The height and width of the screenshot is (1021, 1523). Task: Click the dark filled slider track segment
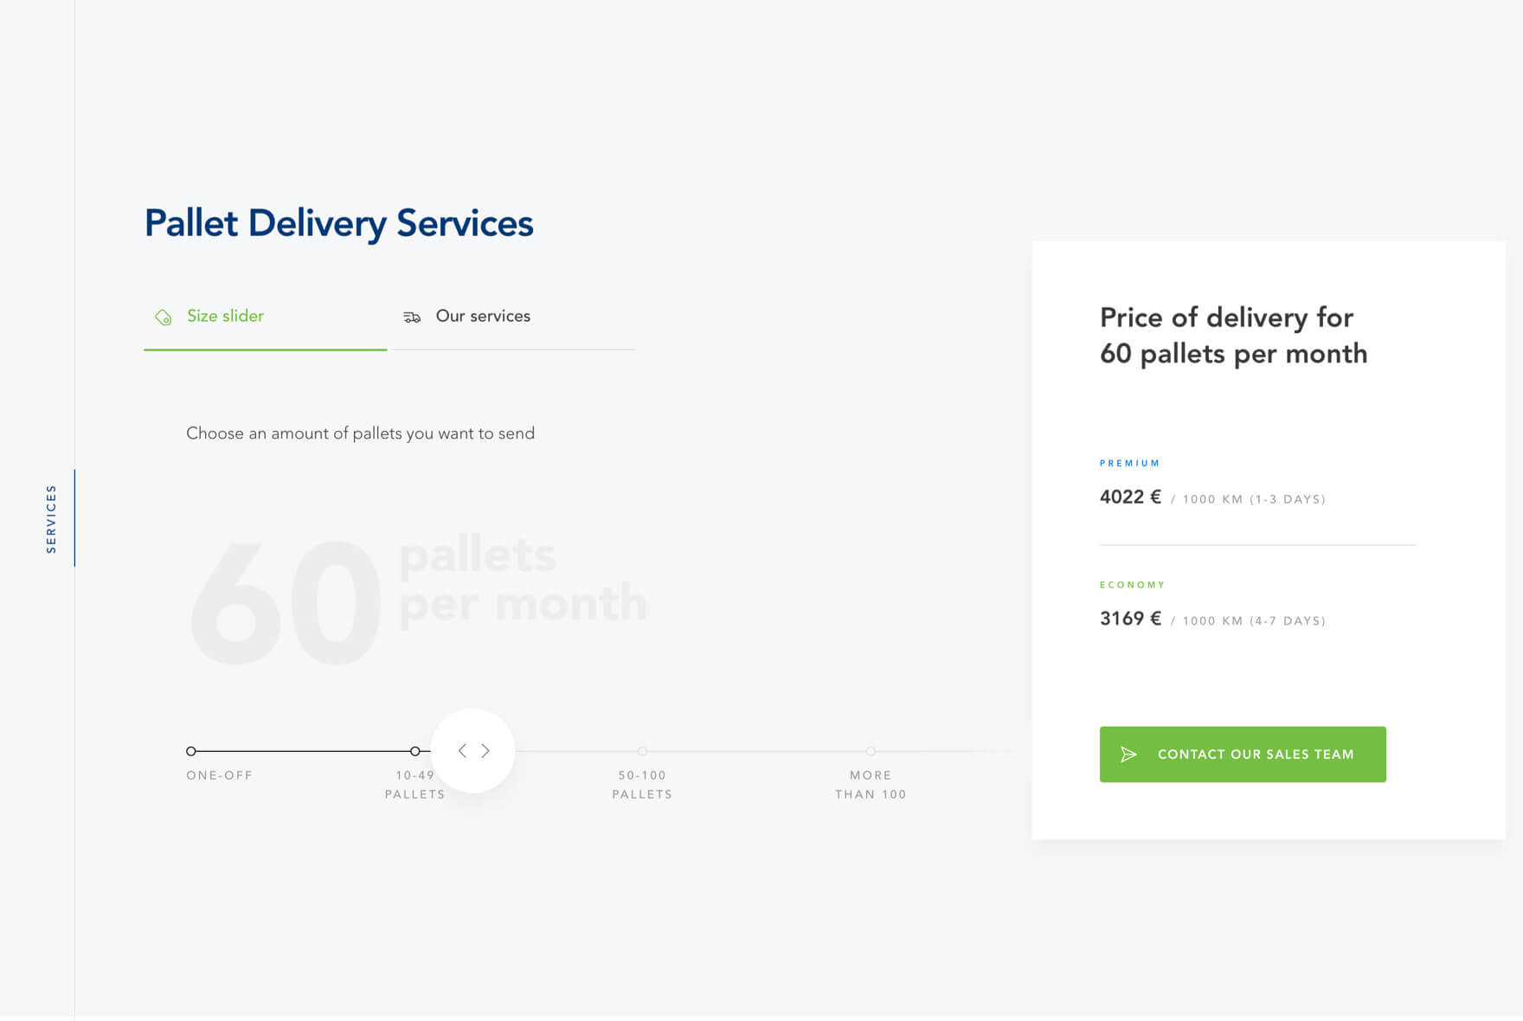click(x=303, y=751)
